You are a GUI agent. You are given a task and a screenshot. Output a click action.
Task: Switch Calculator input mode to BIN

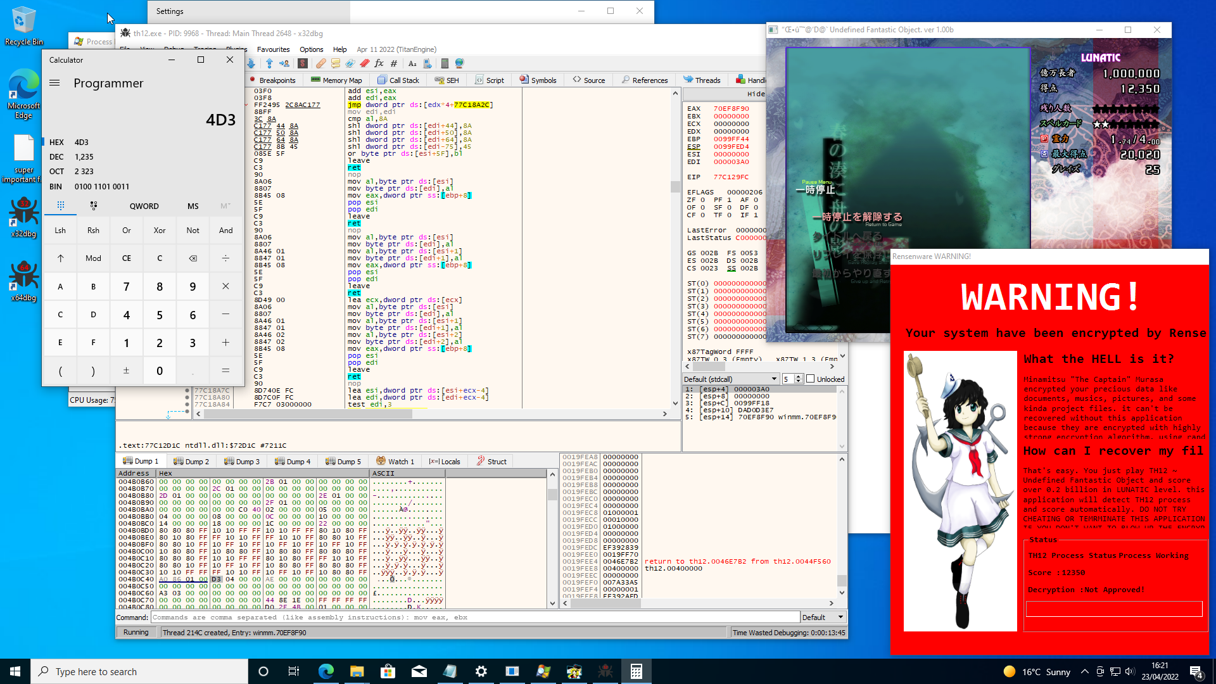click(56, 186)
